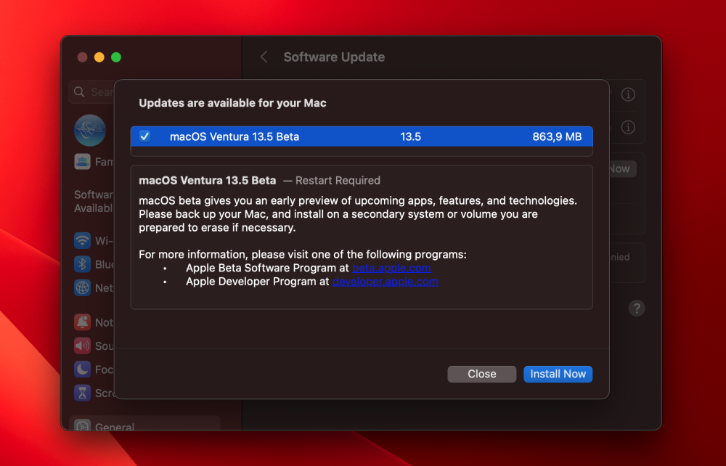Viewport: 726px width, 466px height.
Task: Click the top info icon in Software Update pane
Action: tap(628, 94)
